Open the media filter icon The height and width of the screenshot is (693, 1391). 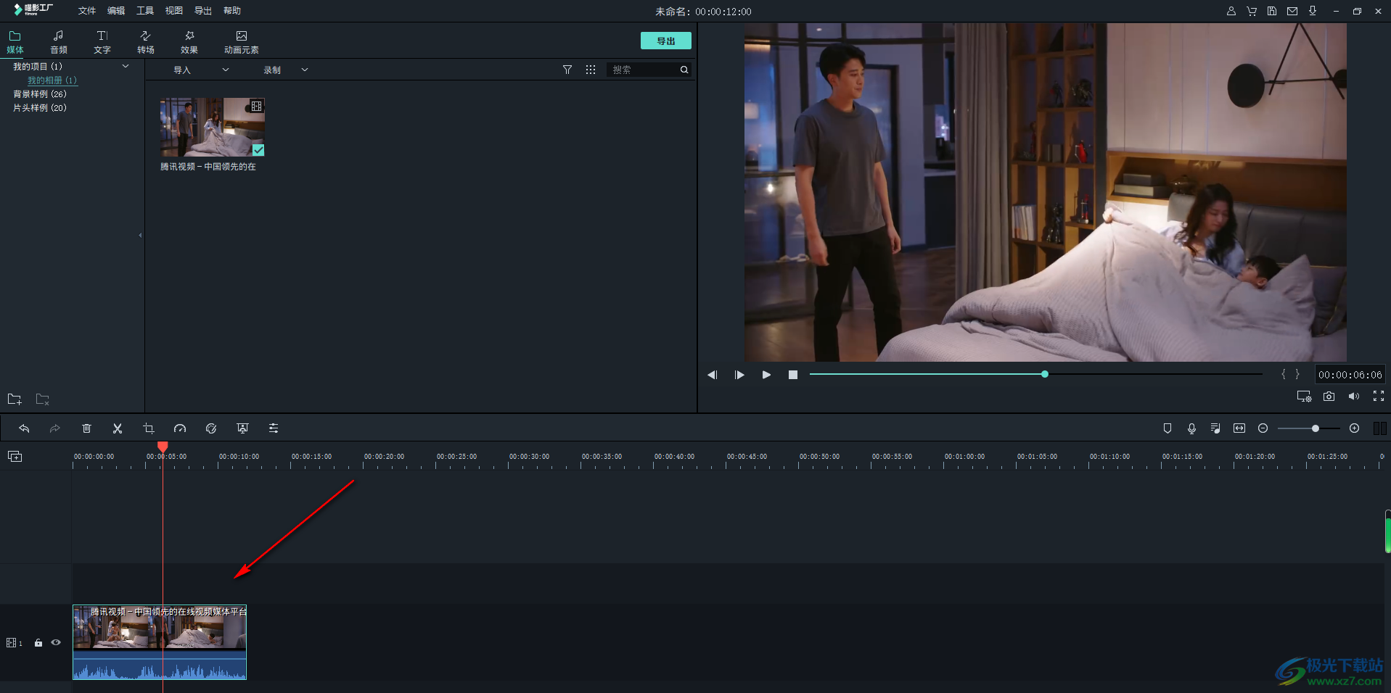coord(567,70)
